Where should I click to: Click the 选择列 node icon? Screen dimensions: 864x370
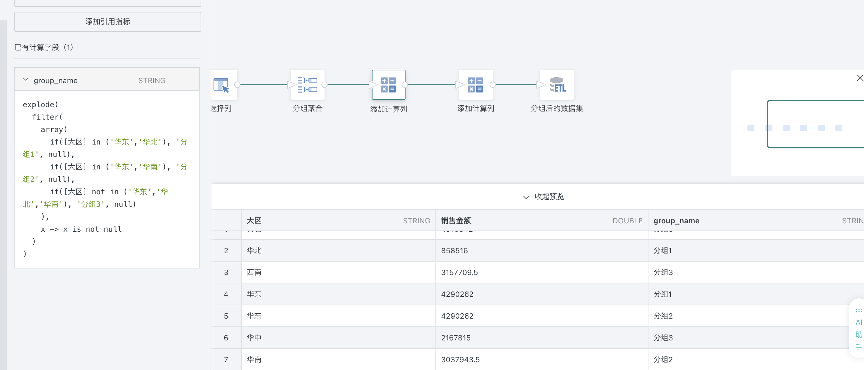pyautogui.click(x=221, y=85)
